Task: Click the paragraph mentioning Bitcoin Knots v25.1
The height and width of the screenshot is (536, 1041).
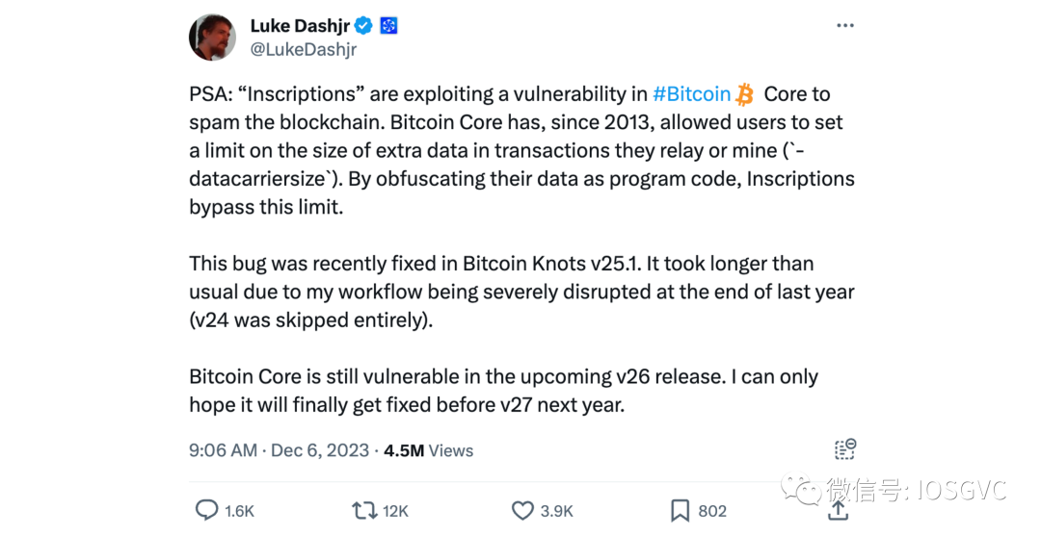Action: click(520, 292)
